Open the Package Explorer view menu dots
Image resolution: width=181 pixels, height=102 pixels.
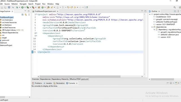tap(29, 14)
